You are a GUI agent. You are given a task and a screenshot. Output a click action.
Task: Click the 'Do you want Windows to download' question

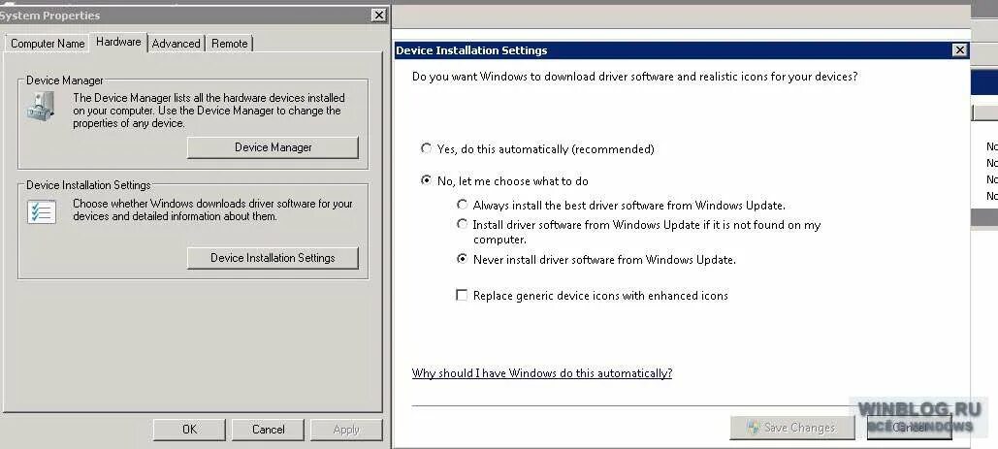pyautogui.click(x=634, y=77)
